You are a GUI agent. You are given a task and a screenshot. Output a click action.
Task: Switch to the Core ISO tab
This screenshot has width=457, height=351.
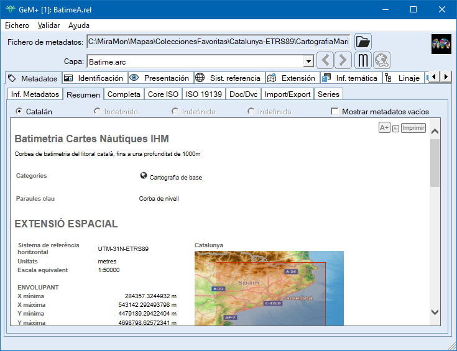pos(163,94)
